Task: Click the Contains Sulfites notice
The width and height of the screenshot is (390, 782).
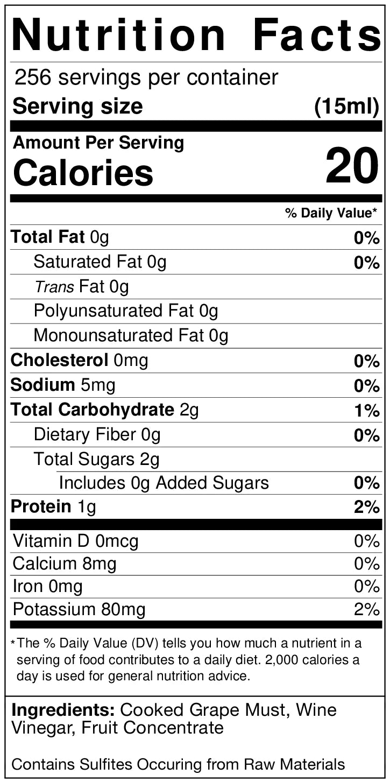Action: point(178,764)
